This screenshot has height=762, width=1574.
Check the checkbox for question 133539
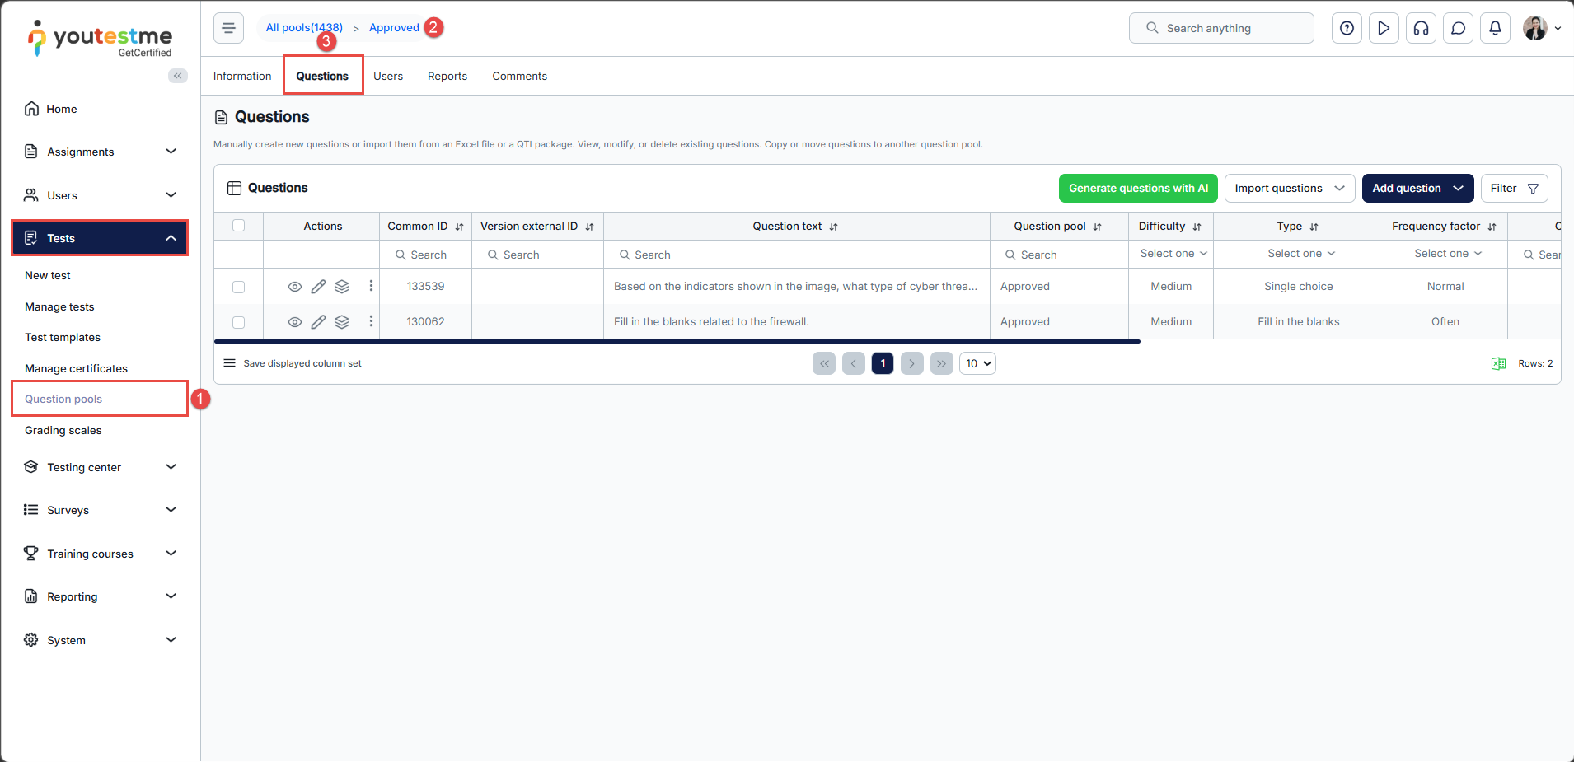coord(239,287)
